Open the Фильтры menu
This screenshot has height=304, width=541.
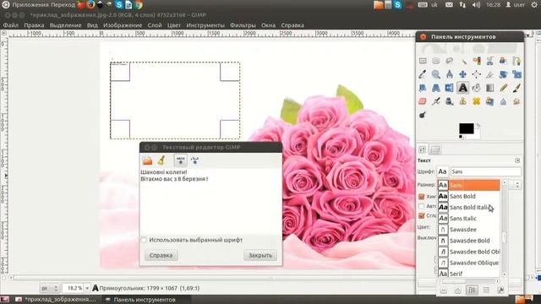coord(243,25)
